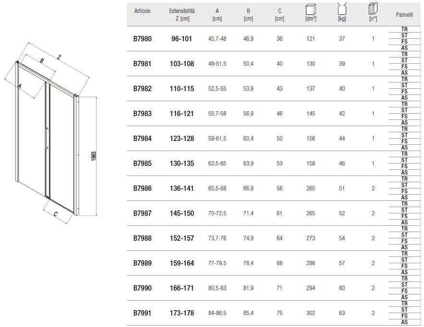Screen dimensions: 424x327
Task: Click dimension label B on the diagram
Action: (x=42, y=61)
